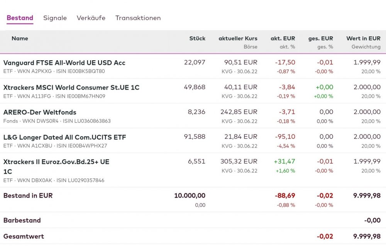Switch to the Bestand tab
The image size is (386, 246).
[20, 18]
